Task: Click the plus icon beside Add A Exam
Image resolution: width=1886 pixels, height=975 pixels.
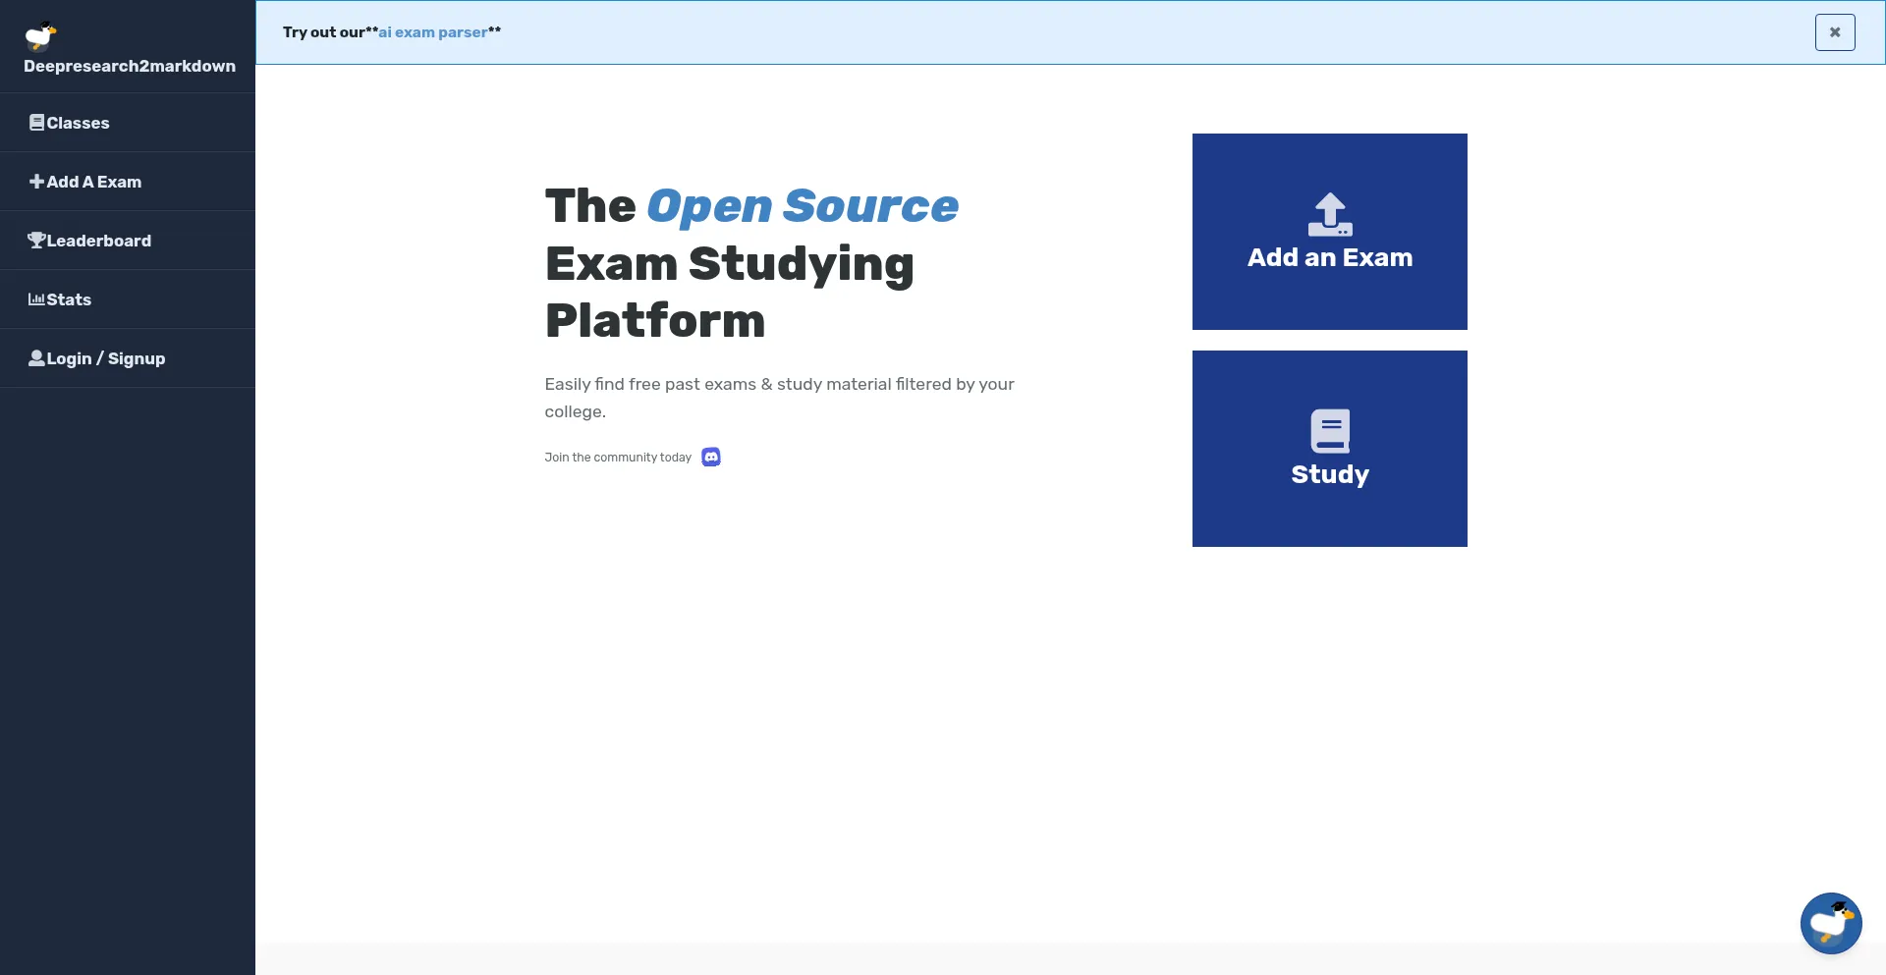Action: pyautogui.click(x=36, y=182)
